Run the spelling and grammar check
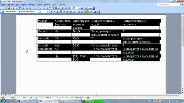Viewport: 184px width, 103px height. point(20,8)
